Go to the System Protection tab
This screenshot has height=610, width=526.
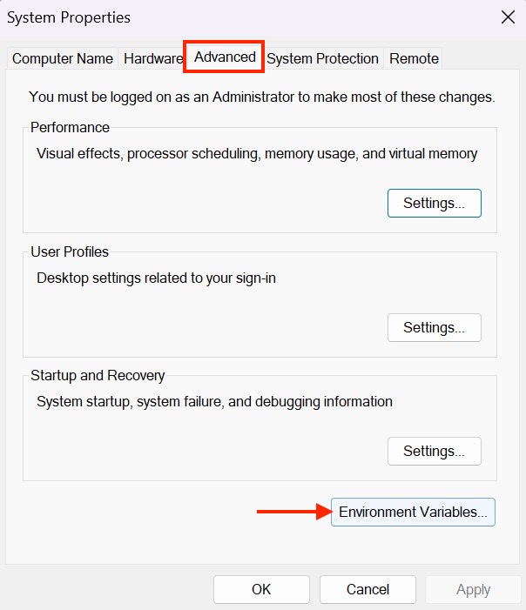[x=322, y=59]
